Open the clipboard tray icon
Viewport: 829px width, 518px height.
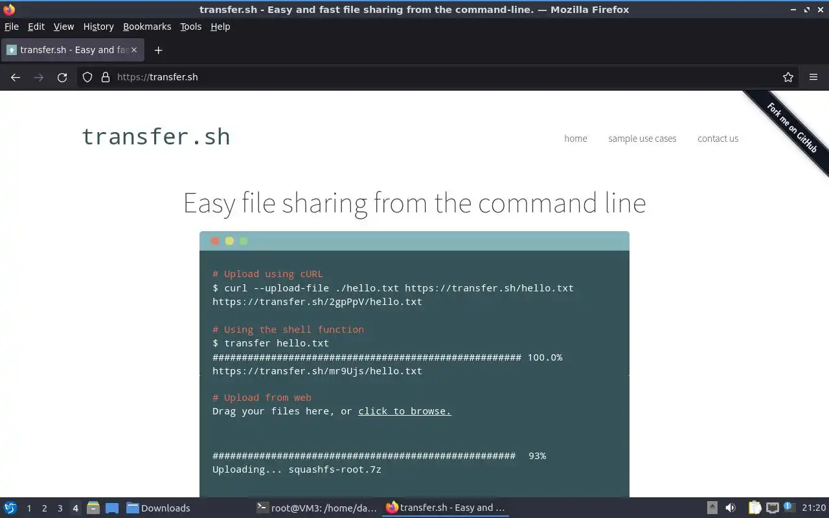point(755,508)
